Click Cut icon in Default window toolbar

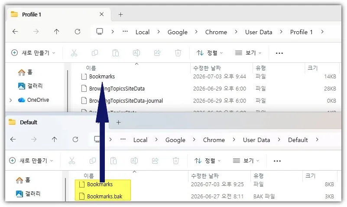[x=72, y=161]
